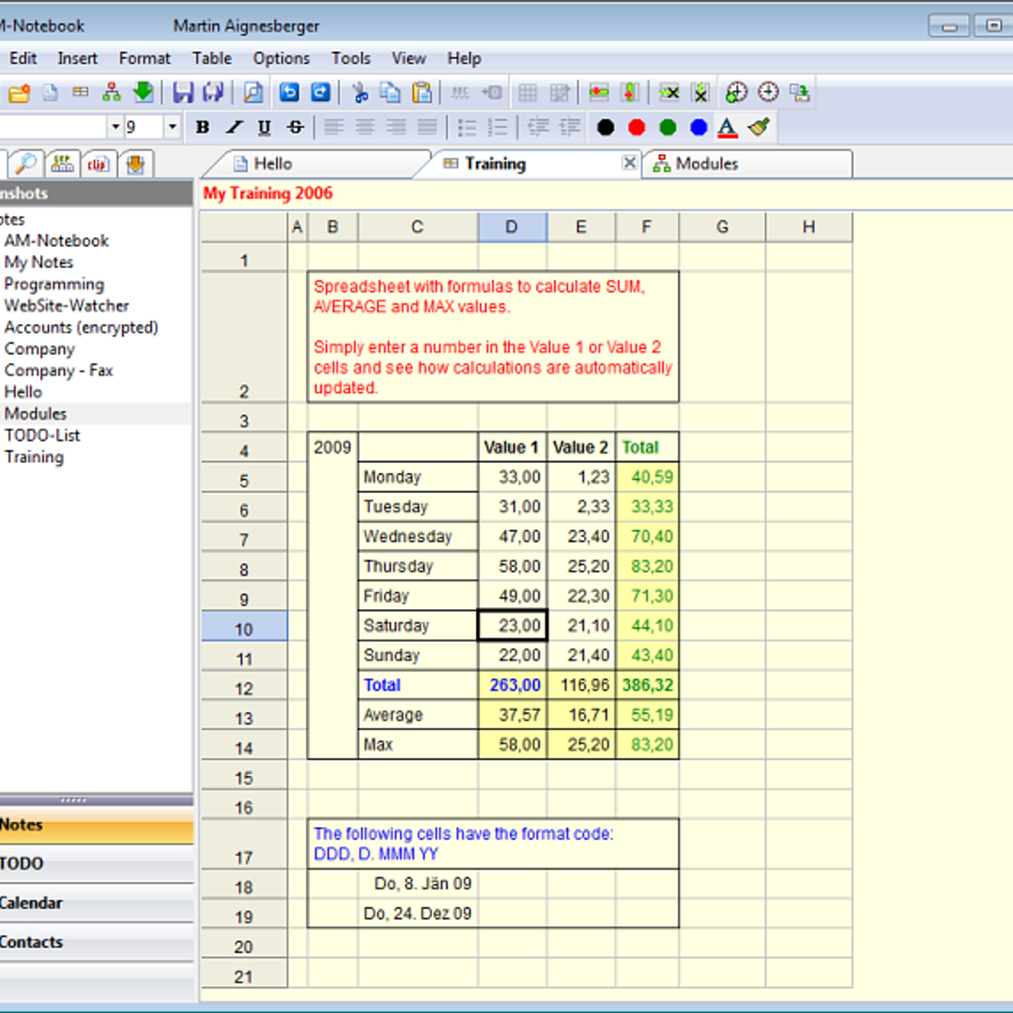
Task: Click the delete column icon
Action: (700, 93)
